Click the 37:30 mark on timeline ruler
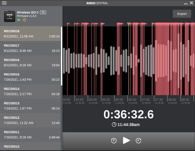This screenshot has height=151, width=195. 159,99
